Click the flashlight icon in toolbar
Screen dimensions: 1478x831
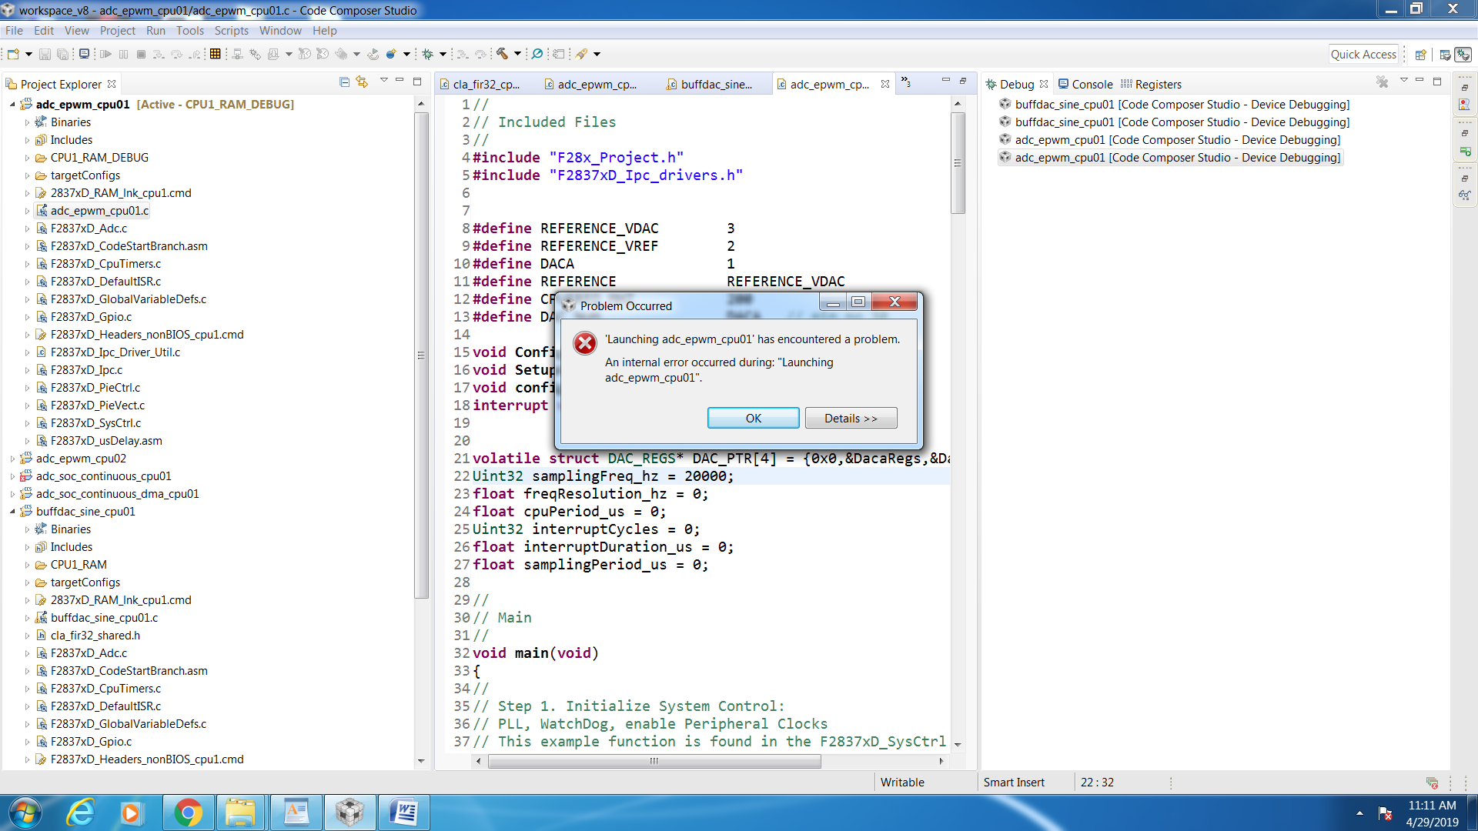point(582,54)
